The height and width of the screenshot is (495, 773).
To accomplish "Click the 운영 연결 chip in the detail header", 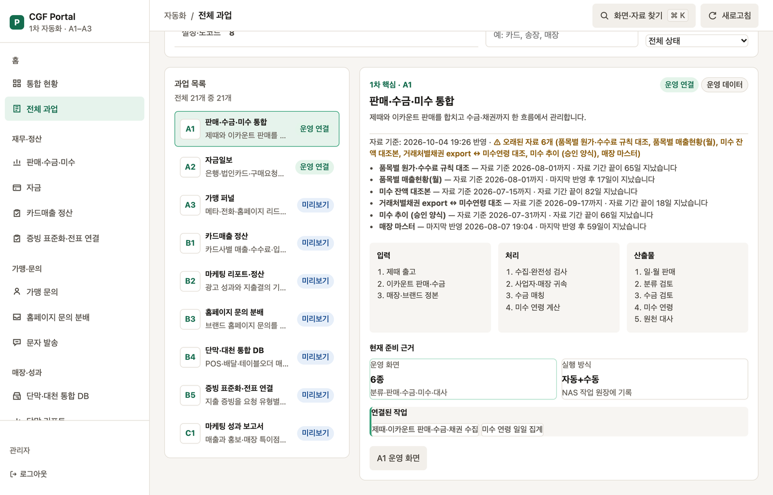I will click(679, 85).
